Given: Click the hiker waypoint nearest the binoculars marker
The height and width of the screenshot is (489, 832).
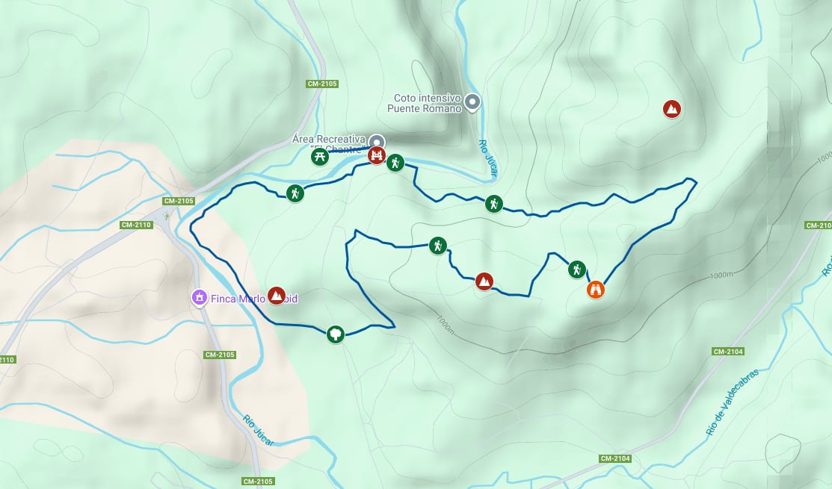Looking at the screenshot, I should point(577,269).
